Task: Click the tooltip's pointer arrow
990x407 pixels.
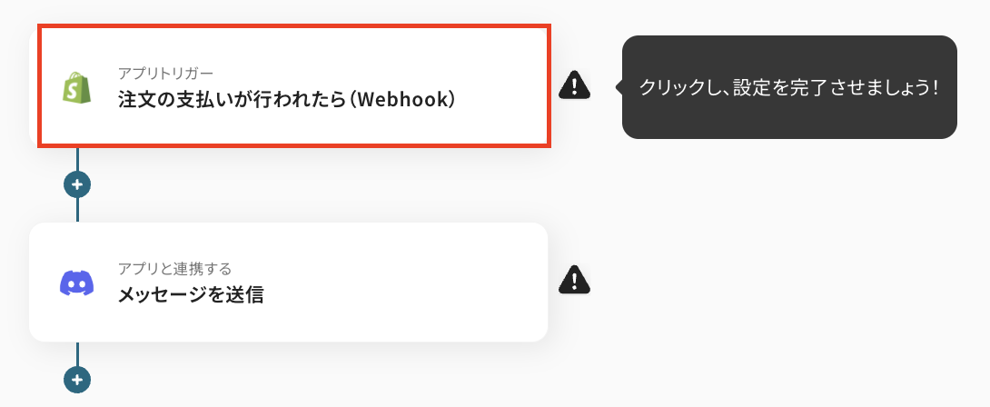Action: (619, 87)
